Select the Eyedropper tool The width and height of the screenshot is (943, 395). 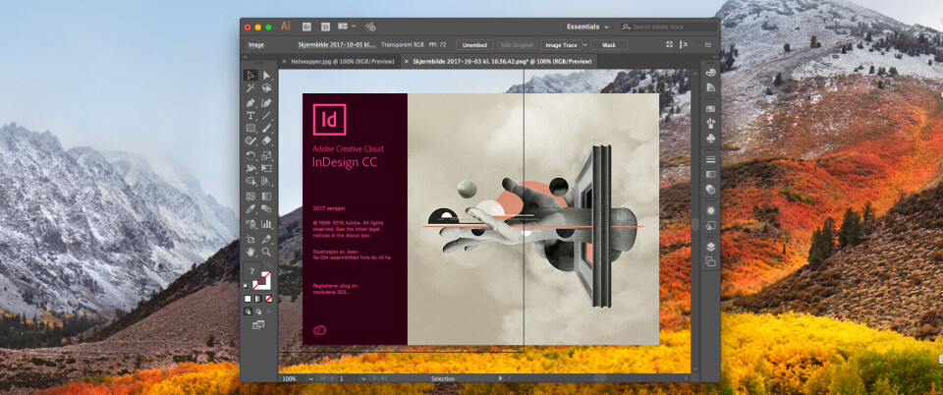point(250,209)
